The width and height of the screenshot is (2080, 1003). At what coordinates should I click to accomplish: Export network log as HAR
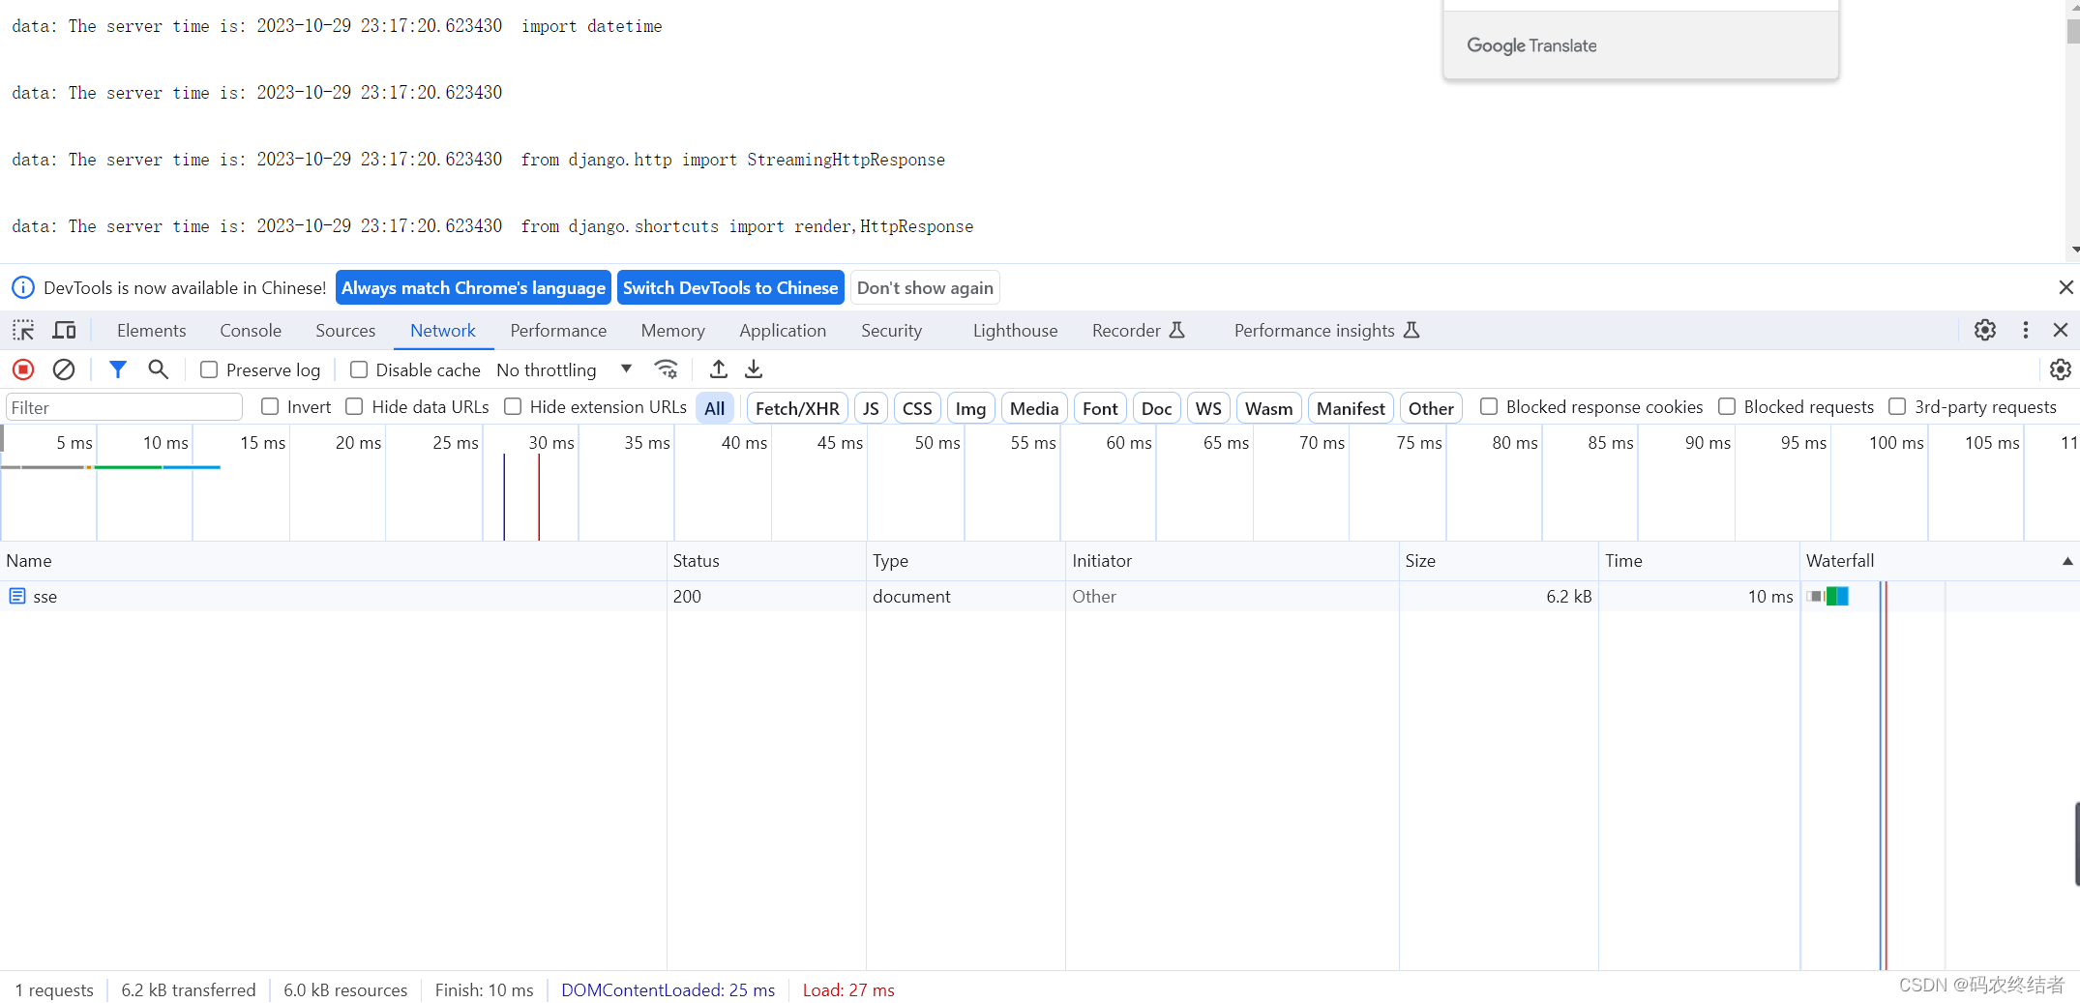pyautogui.click(x=754, y=369)
